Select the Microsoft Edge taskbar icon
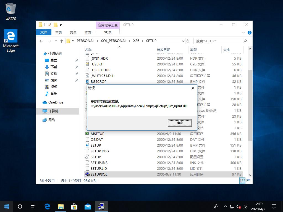283x212 pixels. 47,206
